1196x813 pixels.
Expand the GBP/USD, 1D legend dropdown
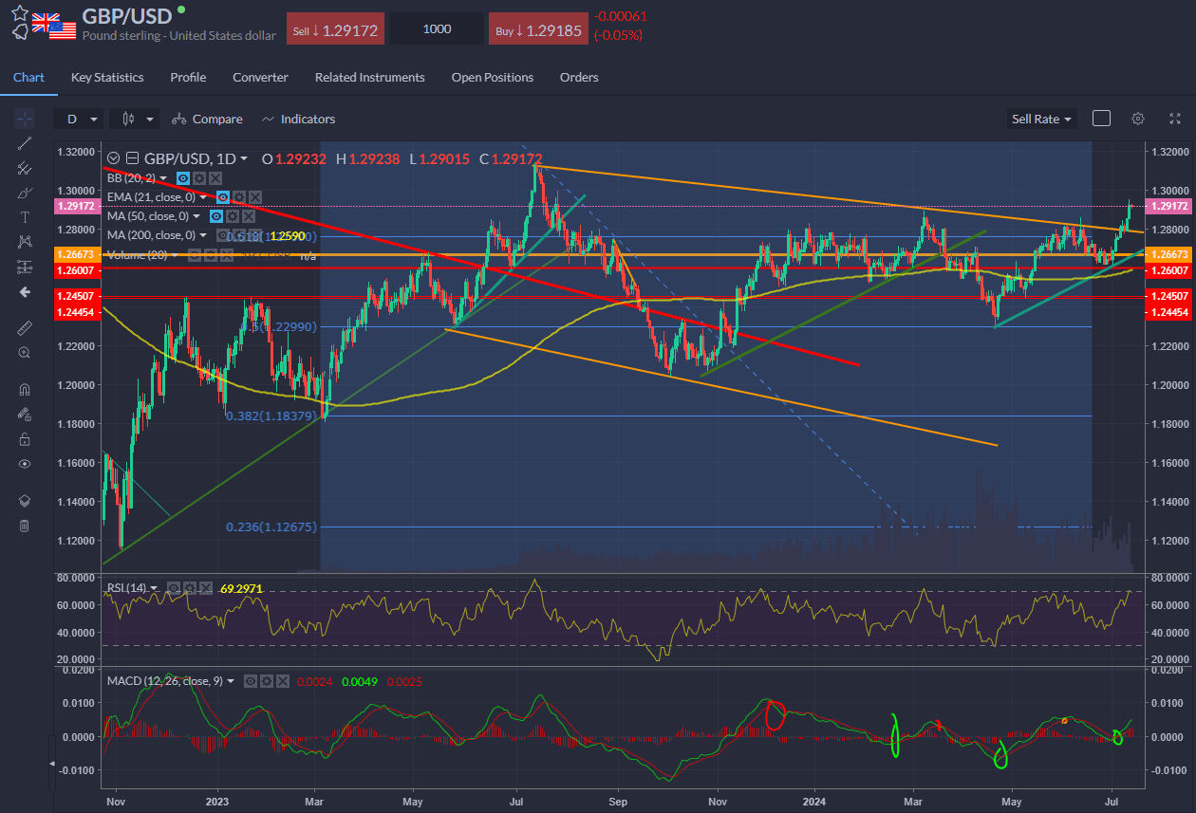coord(244,158)
